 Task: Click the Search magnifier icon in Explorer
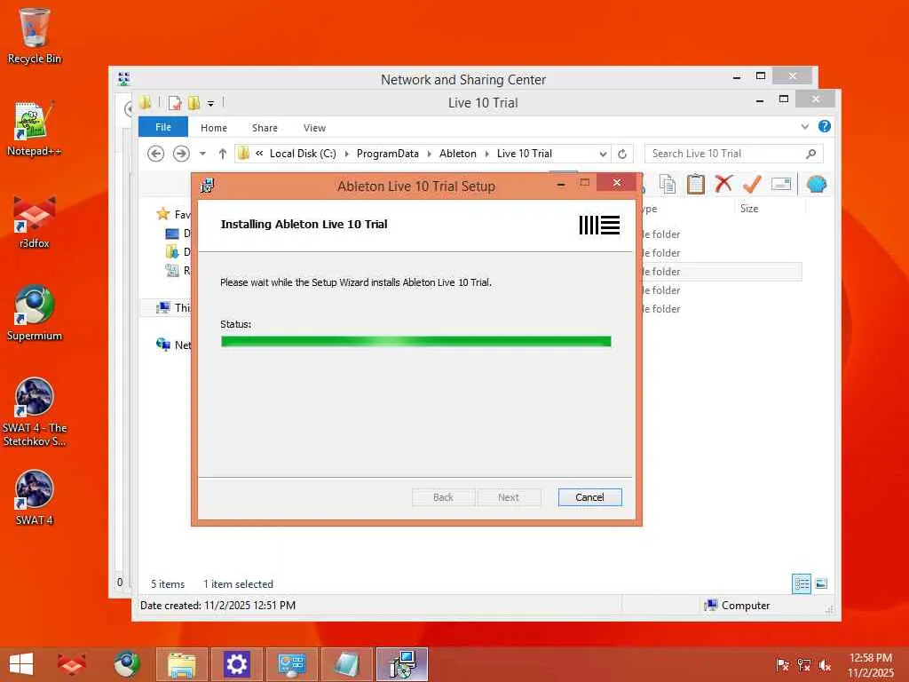click(x=811, y=154)
